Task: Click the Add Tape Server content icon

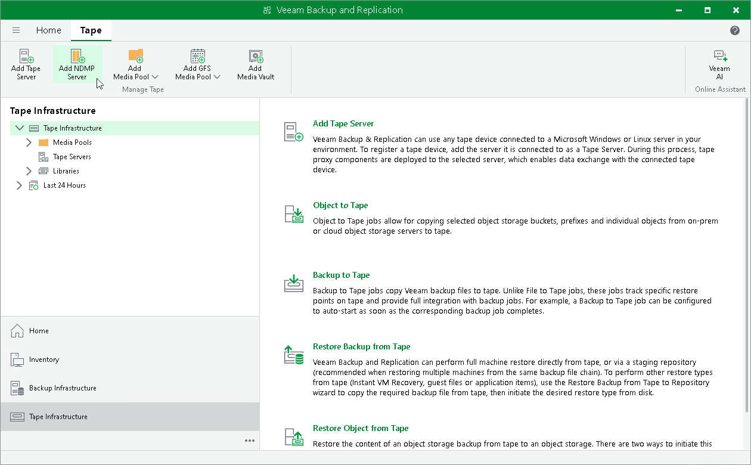Action: 294,132
